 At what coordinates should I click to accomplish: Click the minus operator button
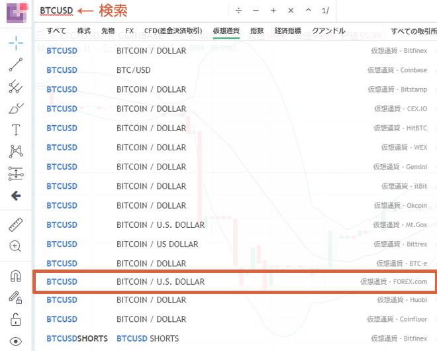tap(256, 11)
